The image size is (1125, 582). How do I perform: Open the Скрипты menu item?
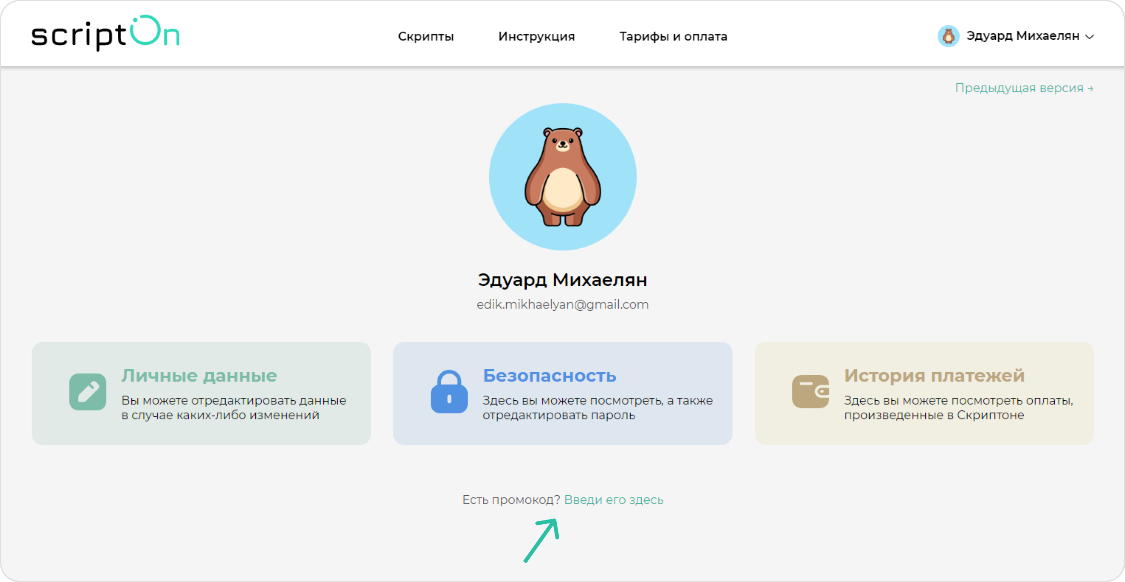pyautogui.click(x=426, y=36)
